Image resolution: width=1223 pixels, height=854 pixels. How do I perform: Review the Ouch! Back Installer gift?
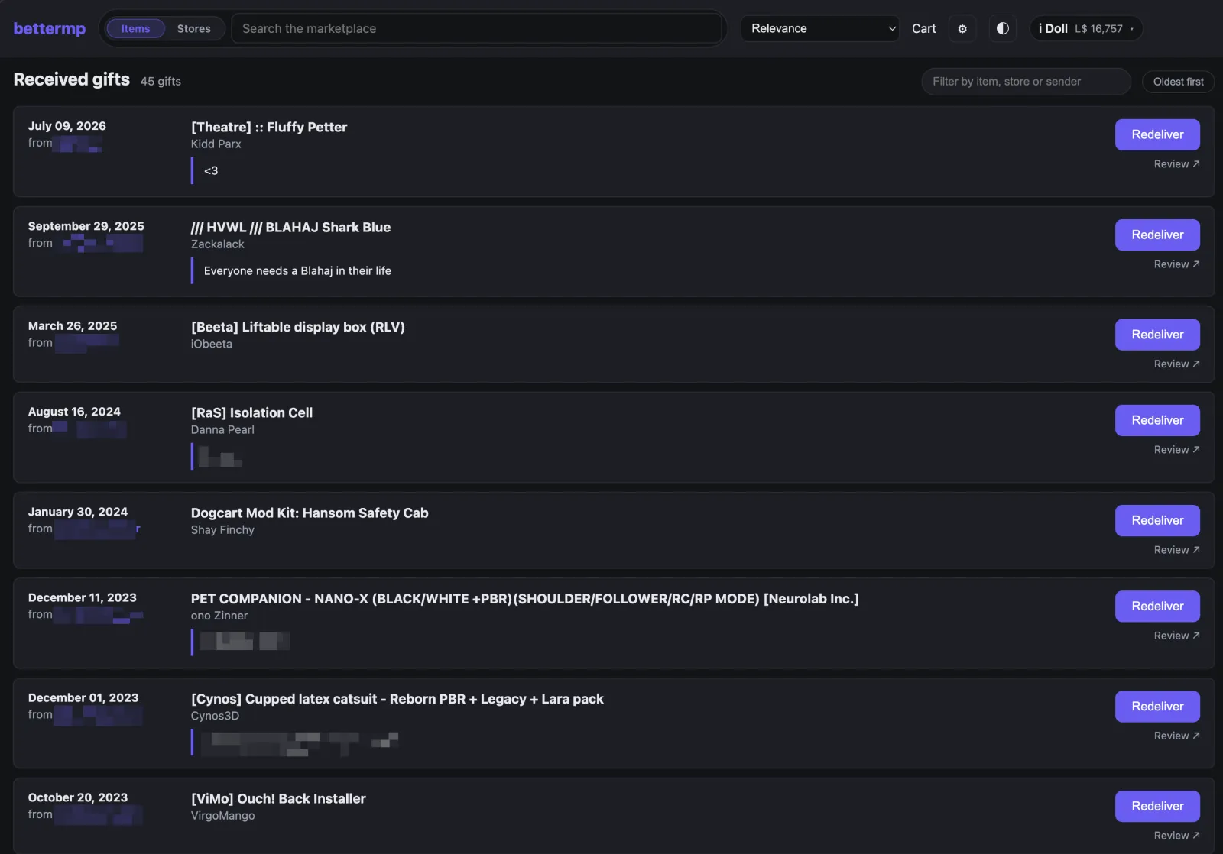tap(1176, 836)
